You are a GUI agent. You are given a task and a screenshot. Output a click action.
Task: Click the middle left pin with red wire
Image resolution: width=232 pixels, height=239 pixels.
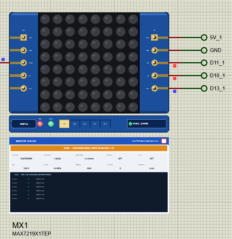[x=23, y=63]
